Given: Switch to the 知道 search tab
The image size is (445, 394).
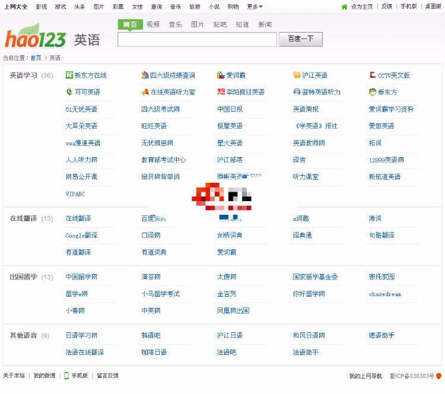Looking at the screenshot, I should point(242,25).
